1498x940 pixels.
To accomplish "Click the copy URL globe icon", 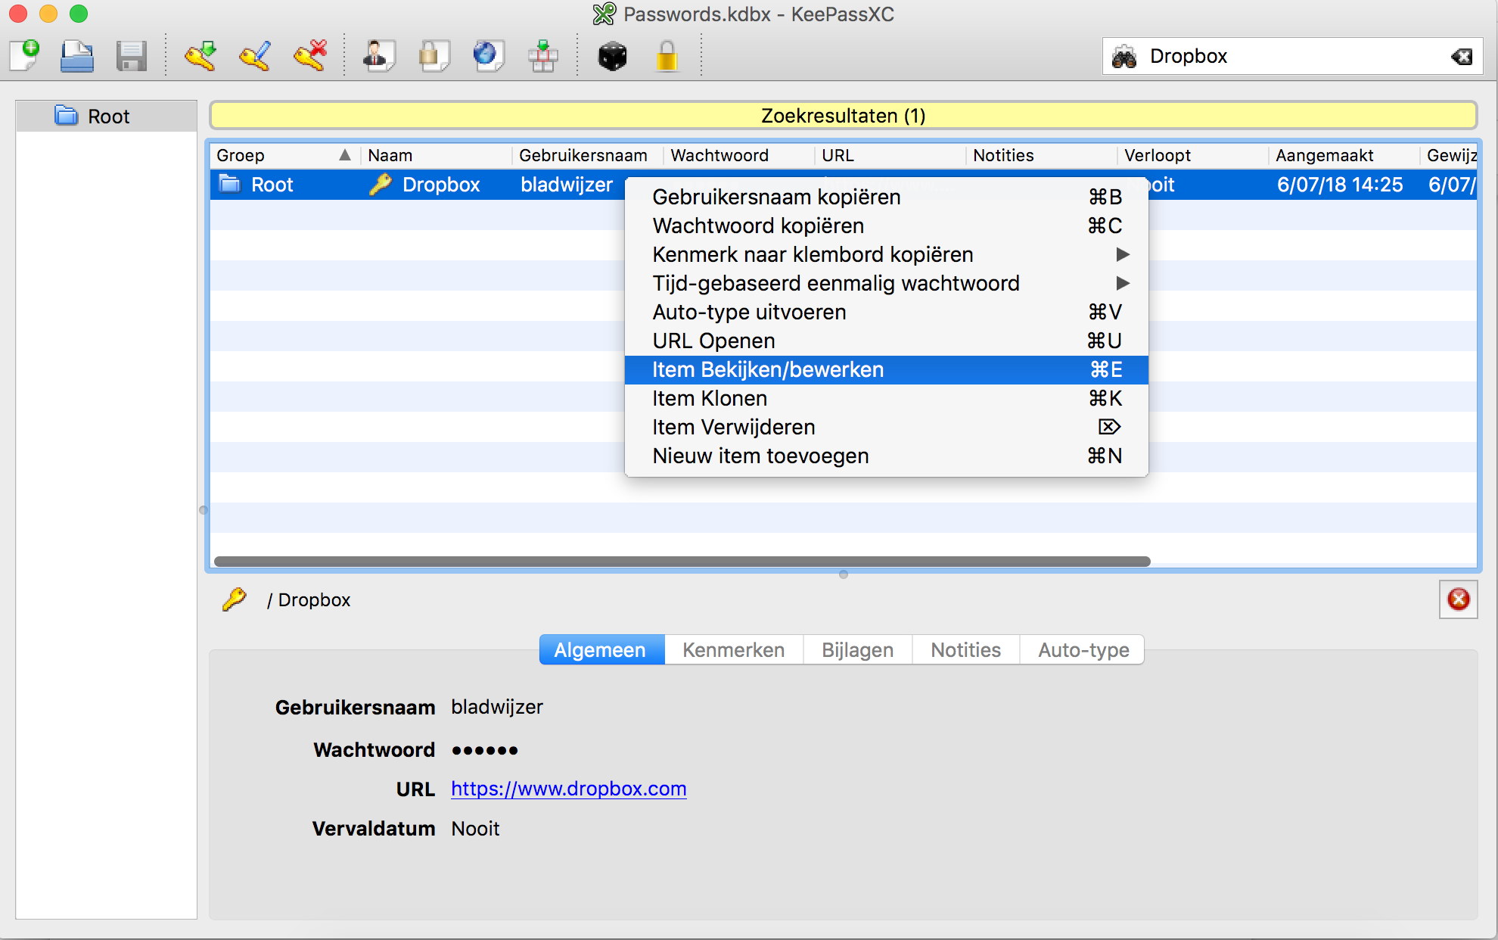I will pyautogui.click(x=487, y=56).
